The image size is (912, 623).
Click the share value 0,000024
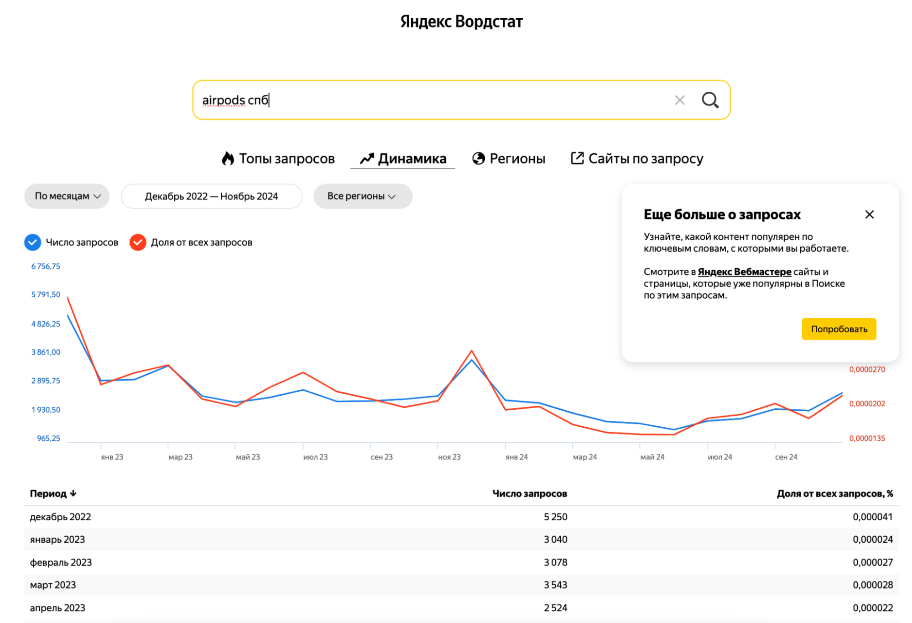coord(873,539)
